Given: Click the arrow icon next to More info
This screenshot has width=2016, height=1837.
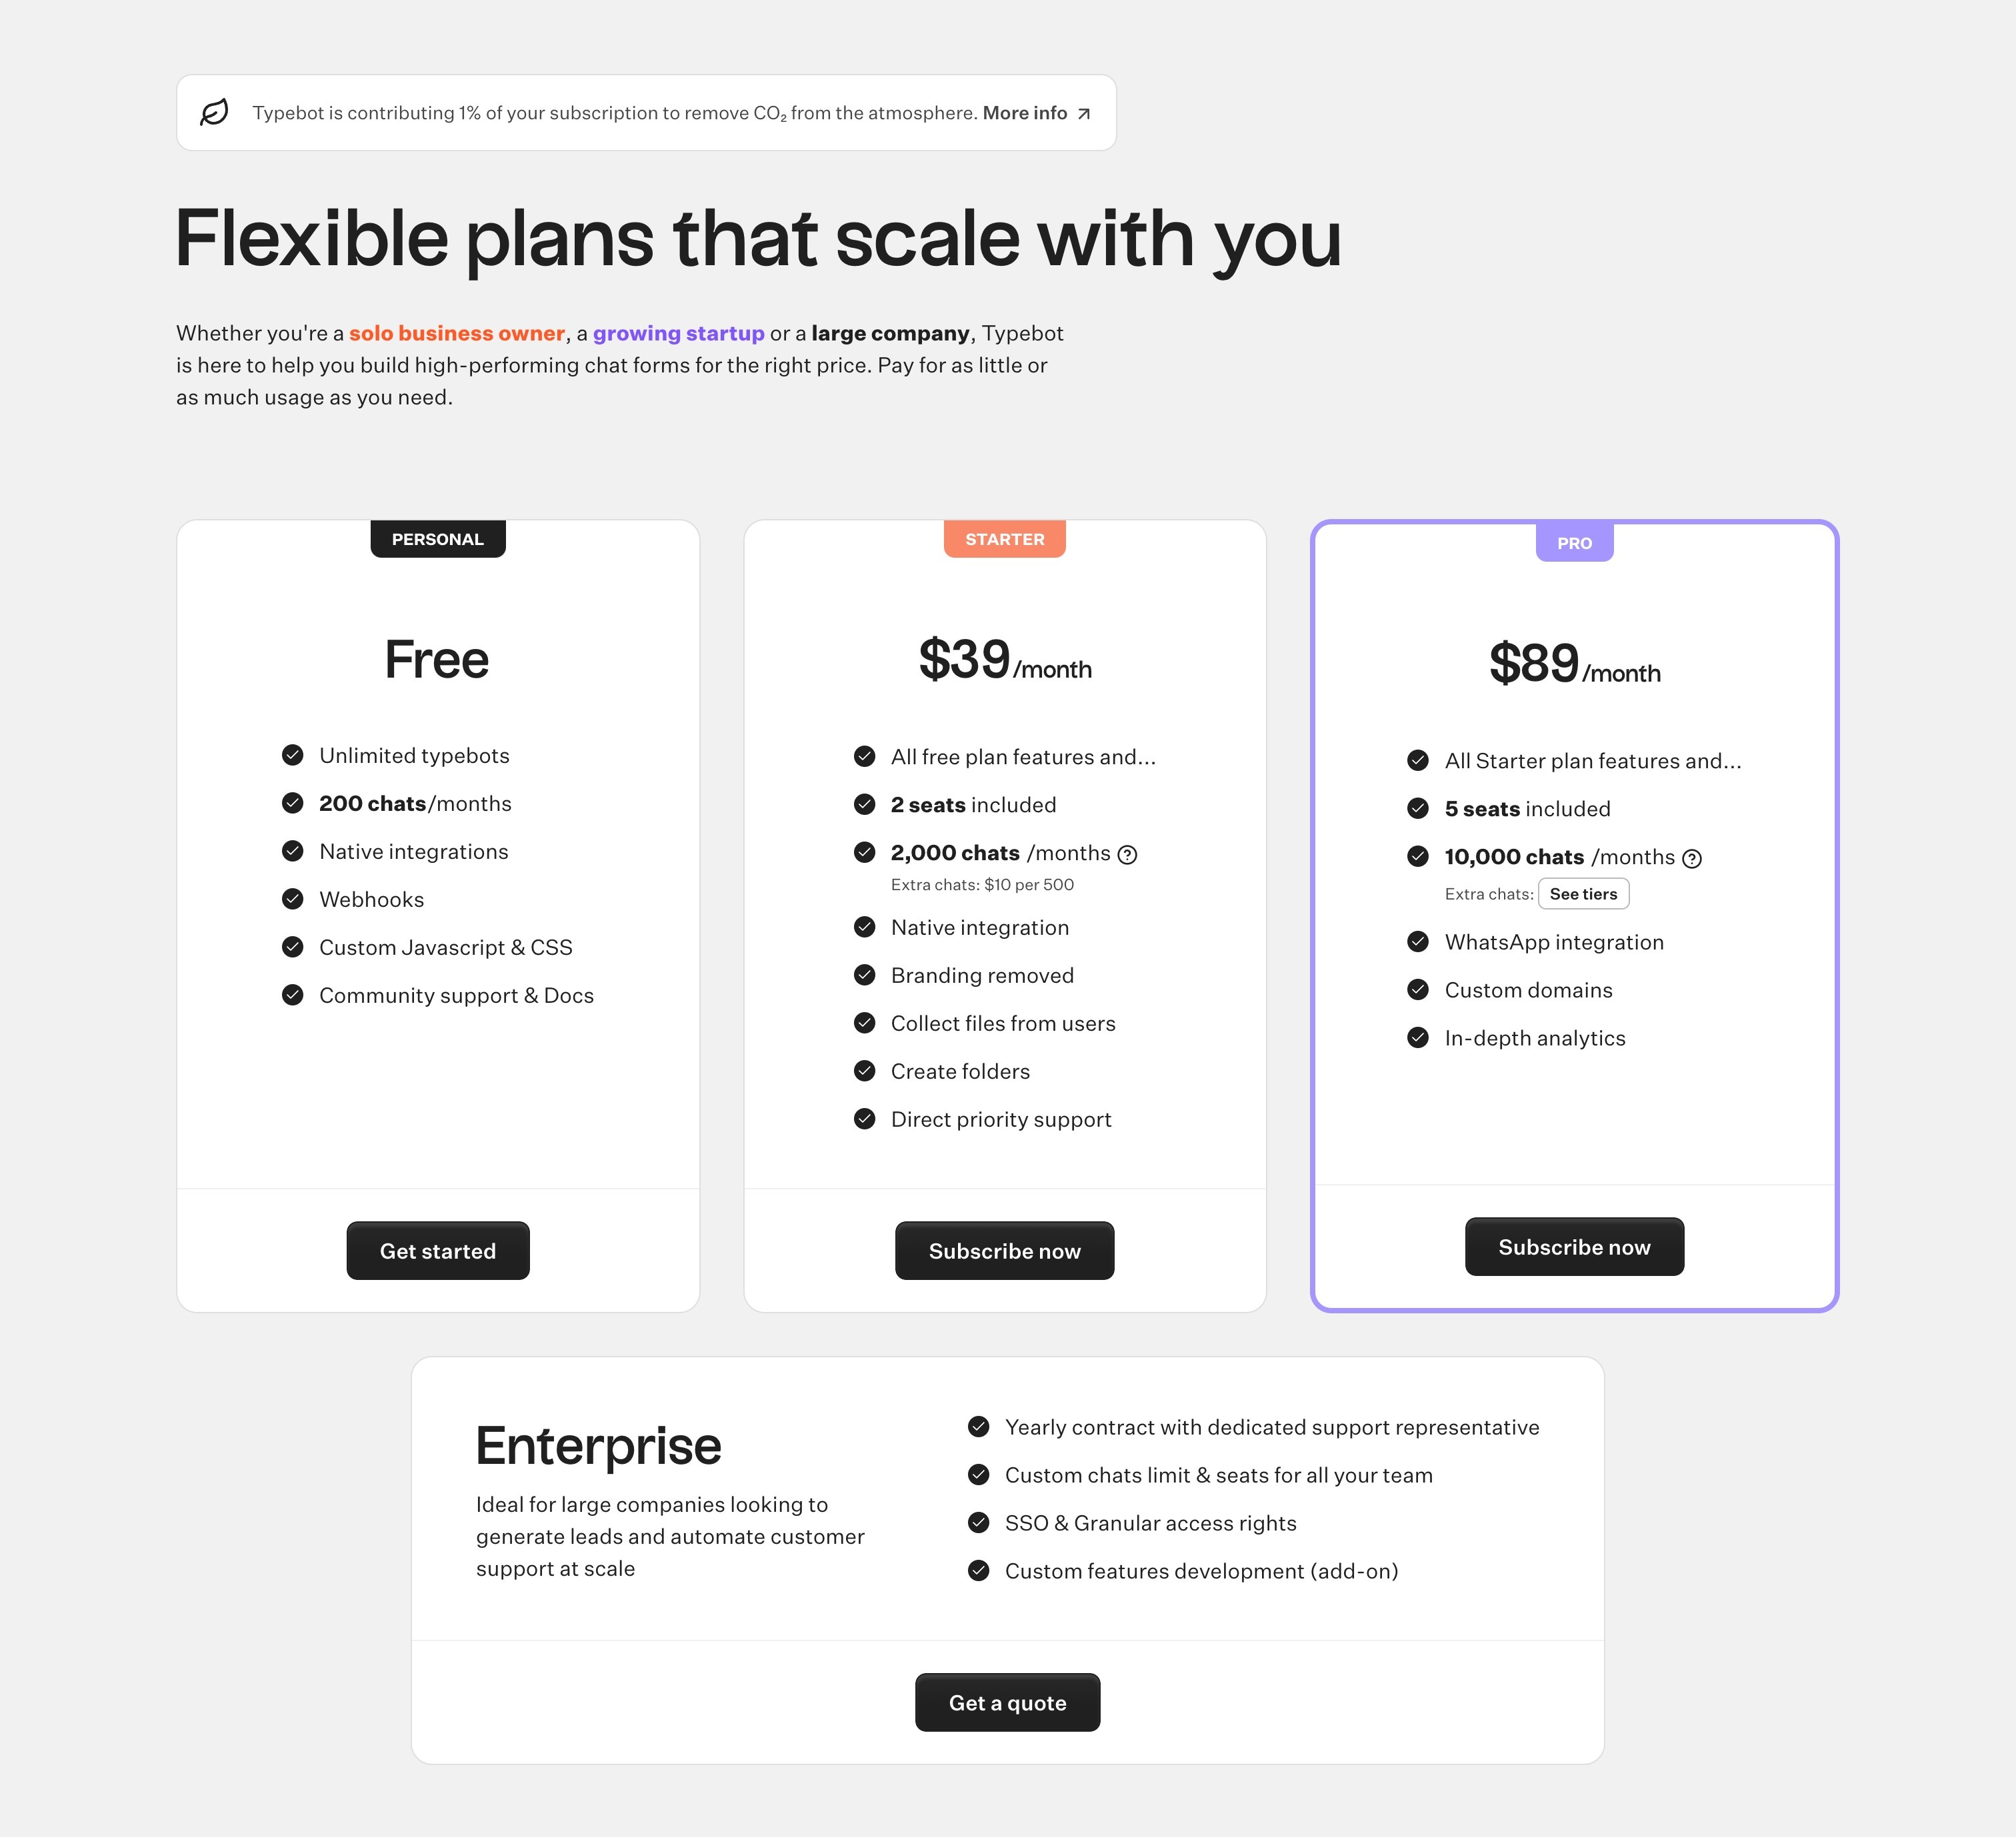Looking at the screenshot, I should 1084,114.
